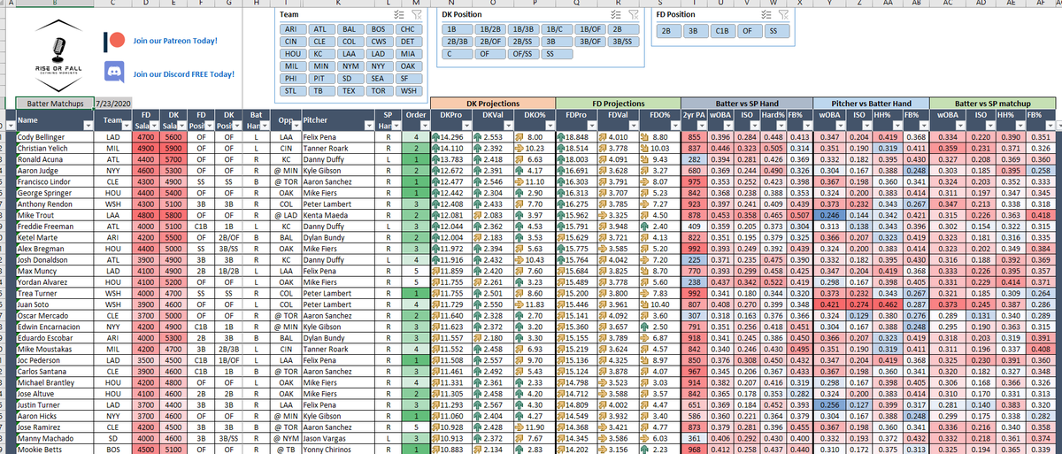Toggle SS in the FD Position slicer

[x=776, y=29]
